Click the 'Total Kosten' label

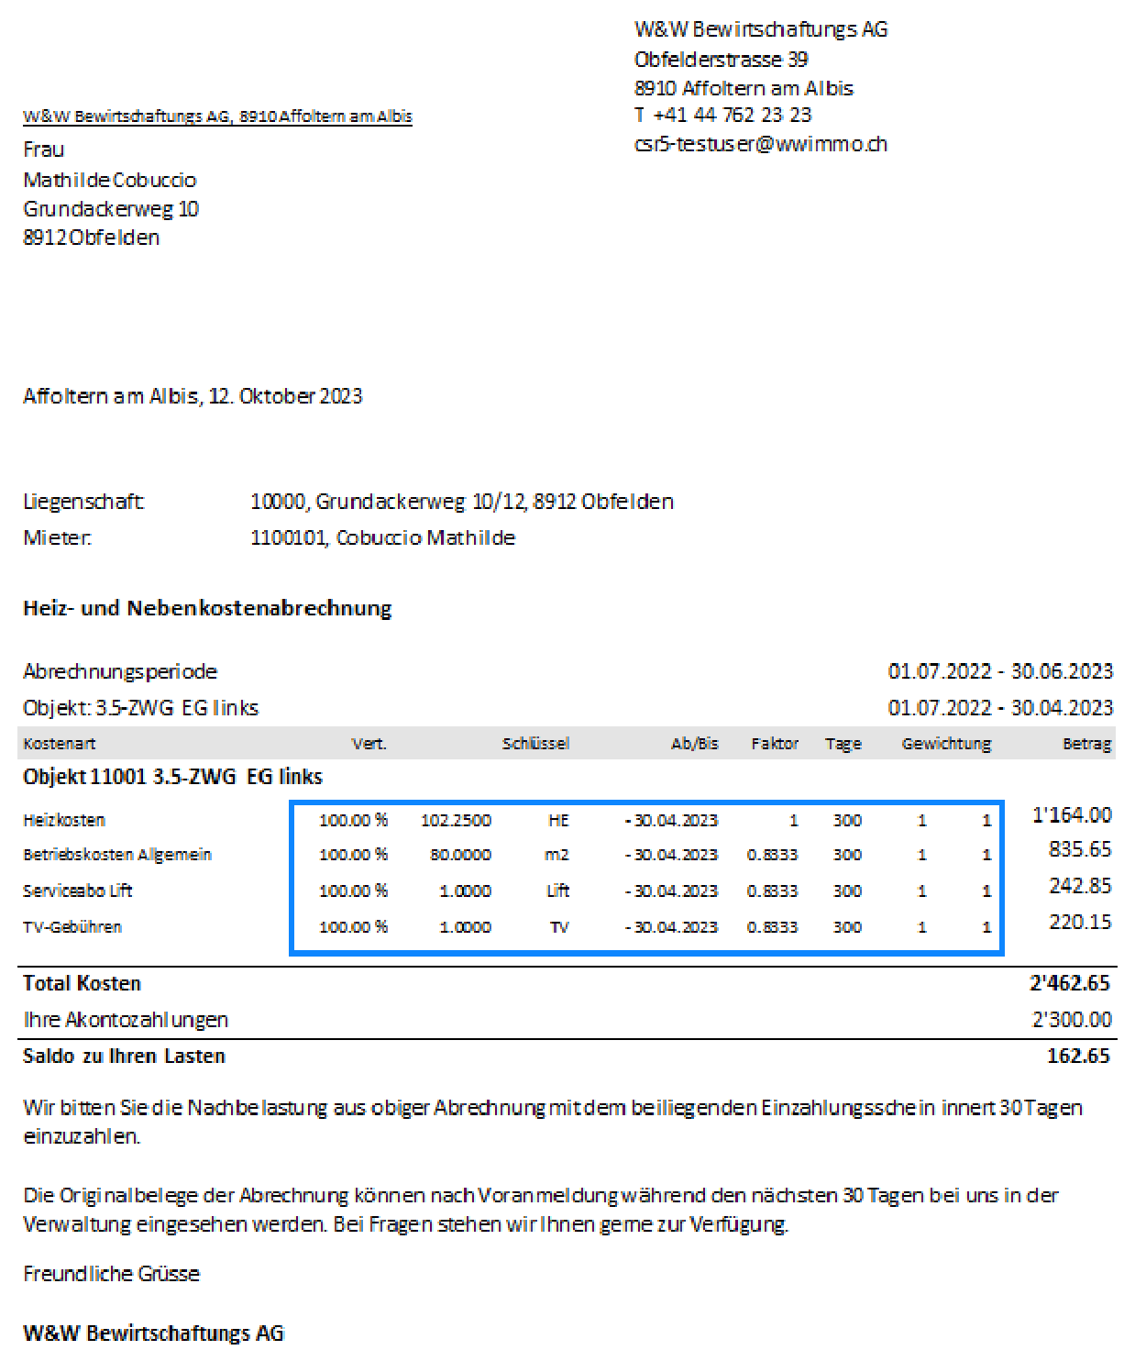[82, 983]
